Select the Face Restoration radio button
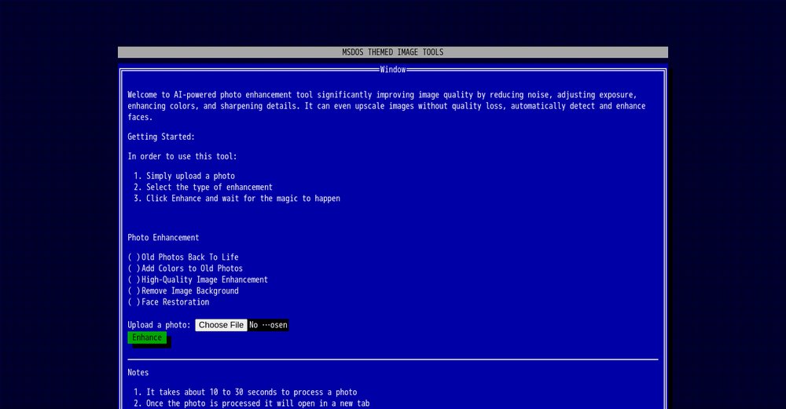 tap(134, 302)
